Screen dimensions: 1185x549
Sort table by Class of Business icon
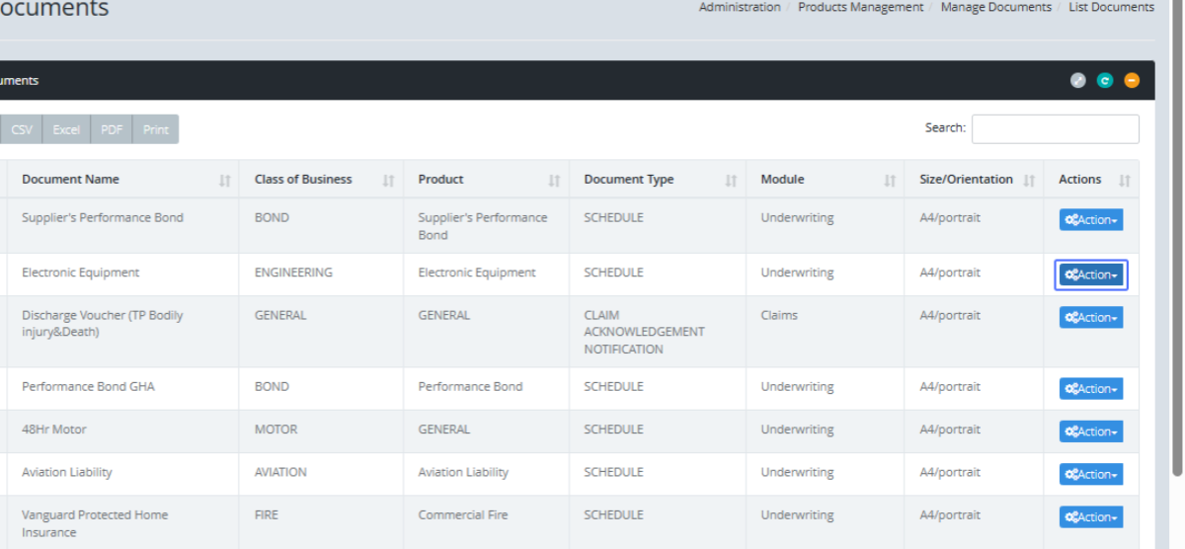388,181
